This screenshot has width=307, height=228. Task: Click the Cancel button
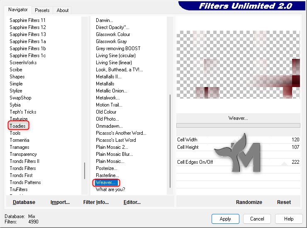tap(257, 218)
